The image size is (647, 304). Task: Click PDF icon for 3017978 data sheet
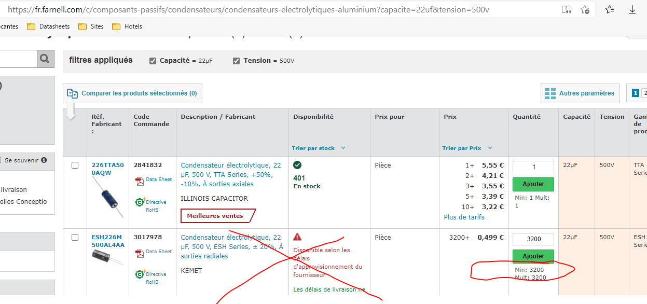click(x=139, y=253)
